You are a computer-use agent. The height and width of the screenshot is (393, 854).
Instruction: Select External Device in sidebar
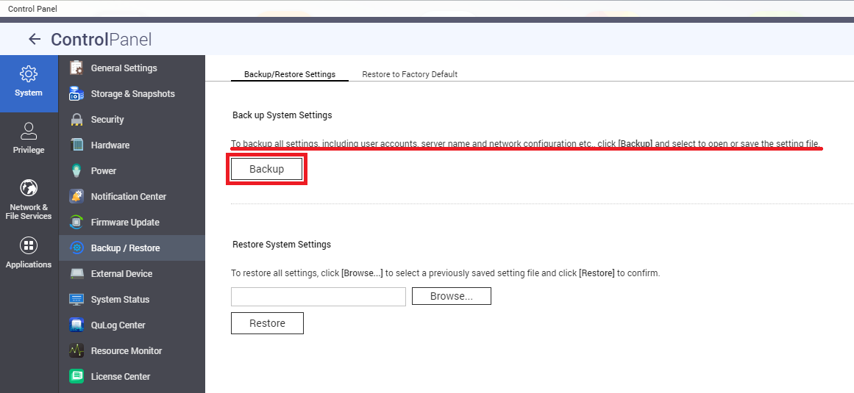point(121,274)
